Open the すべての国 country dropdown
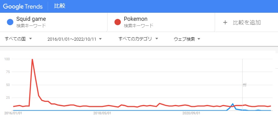Screen dimensions: 278x123 tap(18, 39)
